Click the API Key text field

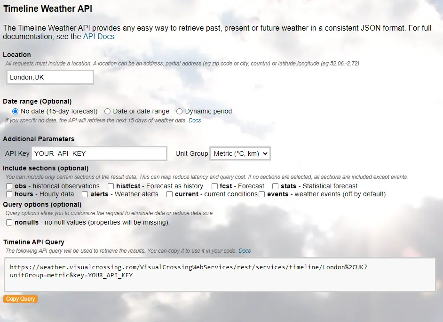click(99, 153)
